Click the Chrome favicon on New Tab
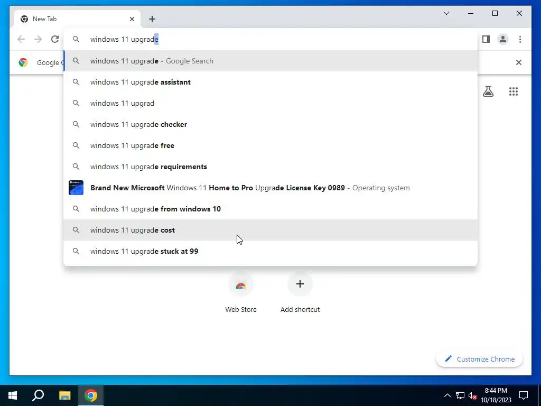The height and width of the screenshot is (406, 541). 24,19
